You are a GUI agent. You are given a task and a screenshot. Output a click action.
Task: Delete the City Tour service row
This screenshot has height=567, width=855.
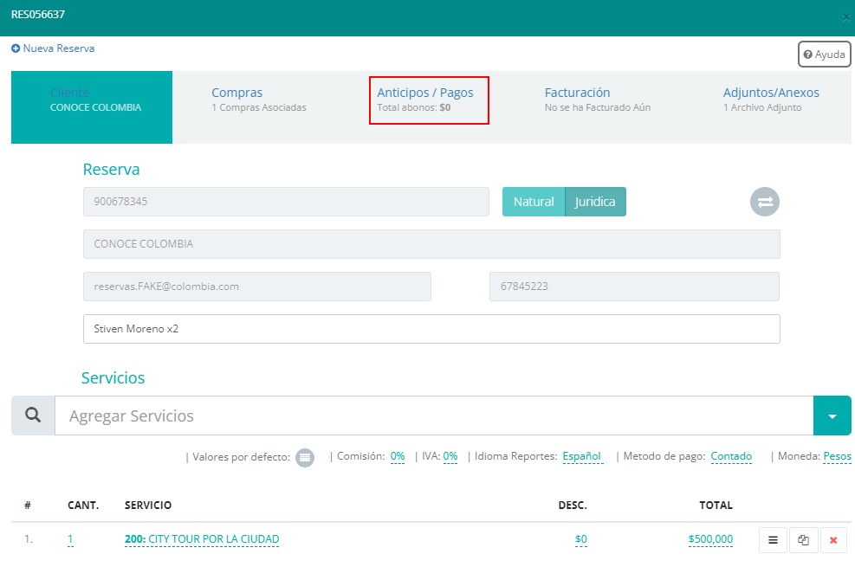(833, 540)
